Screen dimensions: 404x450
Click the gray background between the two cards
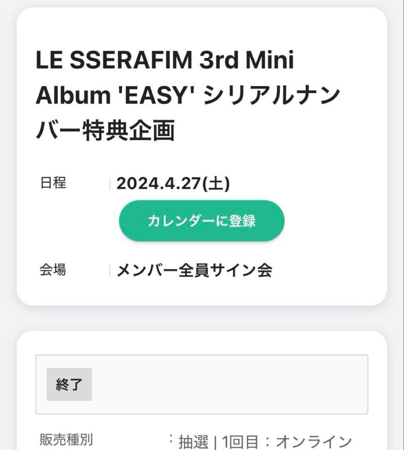click(202, 317)
